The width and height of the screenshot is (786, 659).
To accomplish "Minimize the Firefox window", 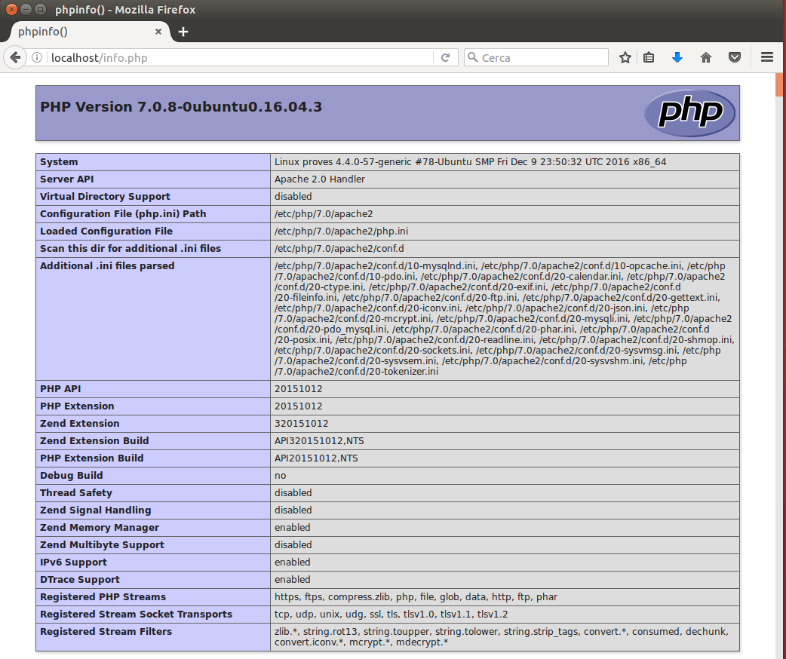I will pos(26,9).
